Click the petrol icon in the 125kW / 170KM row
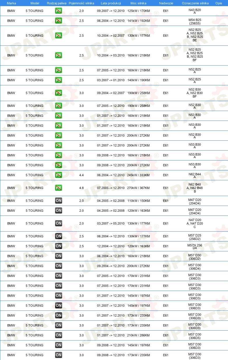Image resolution: width=228 pixels, height=360 pixels. [59, 11]
